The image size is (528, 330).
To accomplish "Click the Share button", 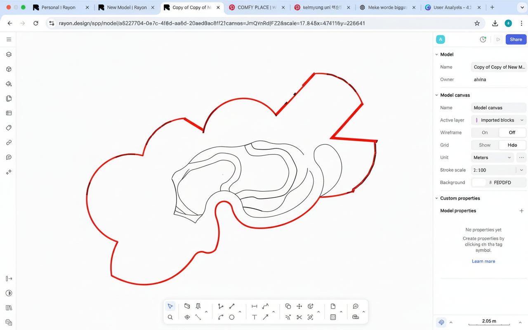I will pos(516,40).
